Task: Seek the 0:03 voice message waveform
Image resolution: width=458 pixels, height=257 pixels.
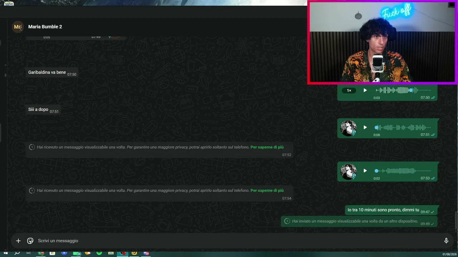Action: (x=403, y=90)
